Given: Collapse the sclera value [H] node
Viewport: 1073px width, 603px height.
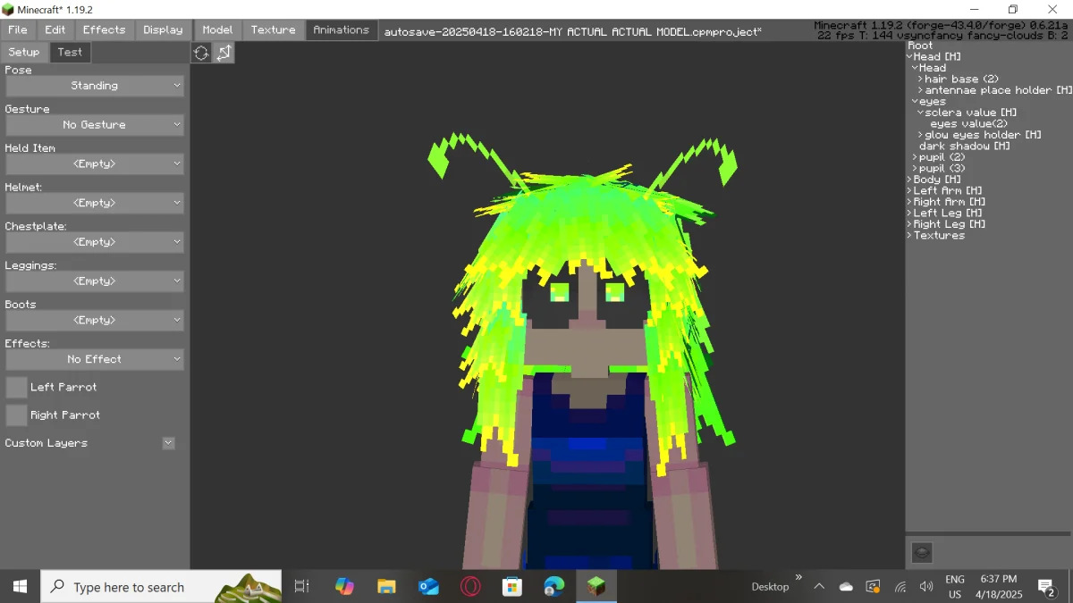Looking at the screenshot, I should [920, 113].
